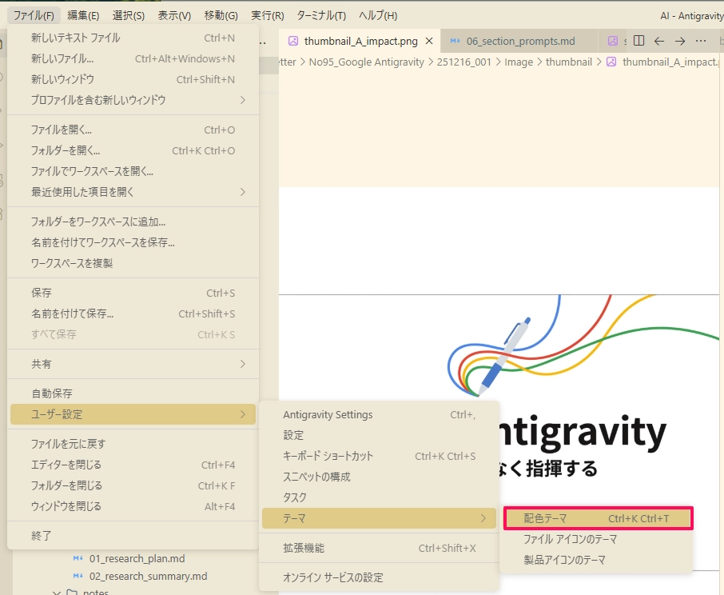724x595 pixels.
Task: Click thumbnail breadcrumb folder
Action: (569, 62)
